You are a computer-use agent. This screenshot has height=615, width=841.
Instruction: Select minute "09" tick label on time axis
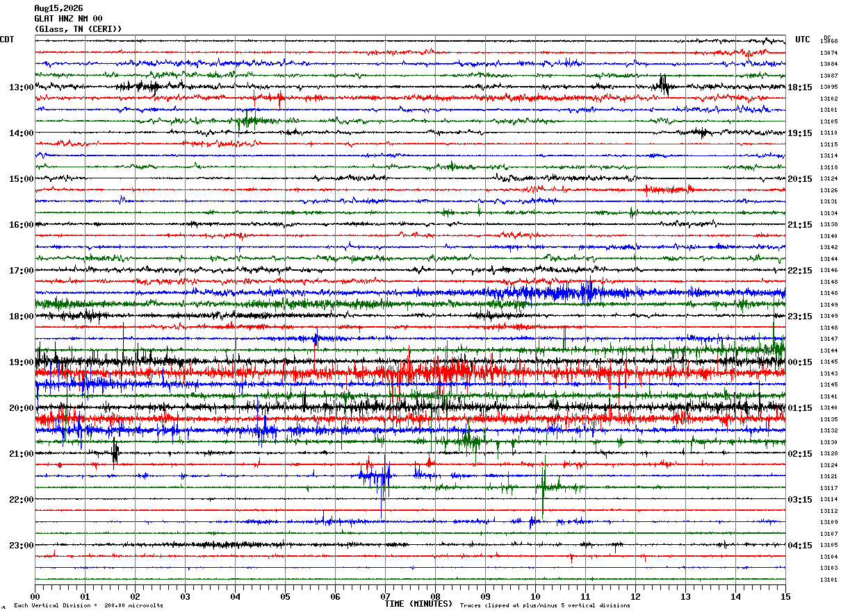(485, 597)
